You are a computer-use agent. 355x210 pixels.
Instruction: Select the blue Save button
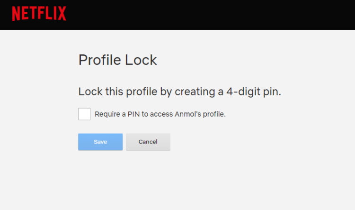(x=100, y=142)
